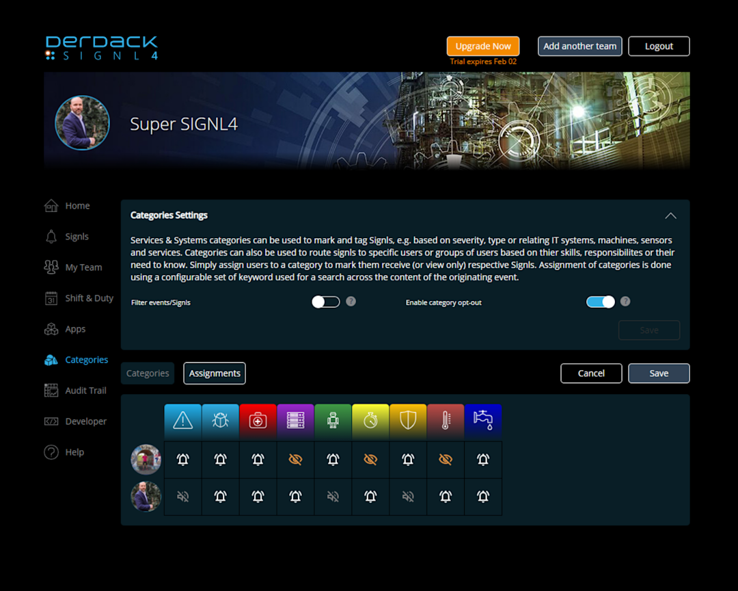
Task: Log out using Logout button
Action: [659, 47]
